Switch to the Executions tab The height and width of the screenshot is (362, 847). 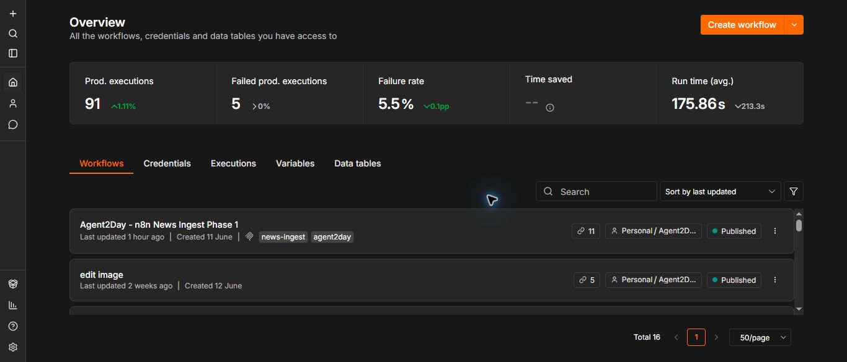click(233, 163)
